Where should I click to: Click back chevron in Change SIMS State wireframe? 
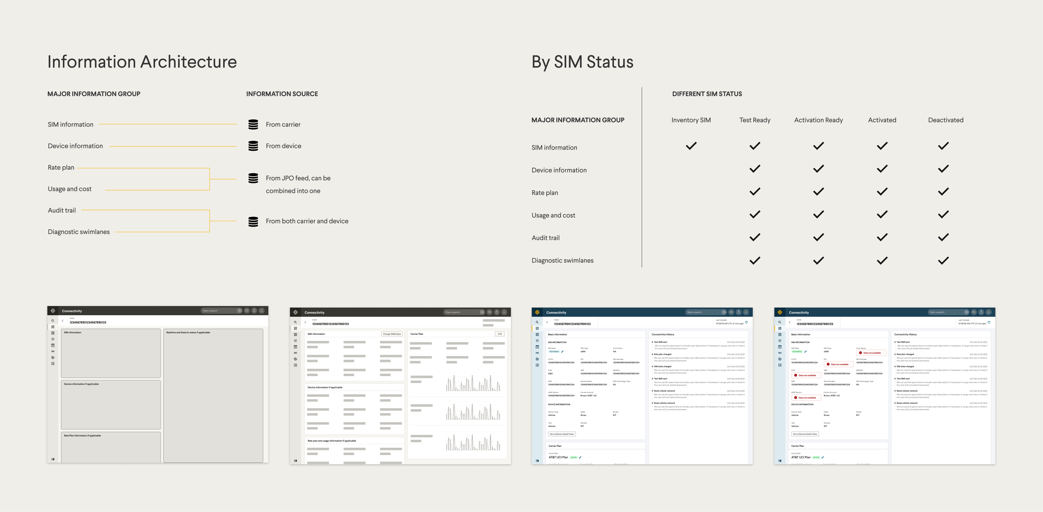coord(305,322)
